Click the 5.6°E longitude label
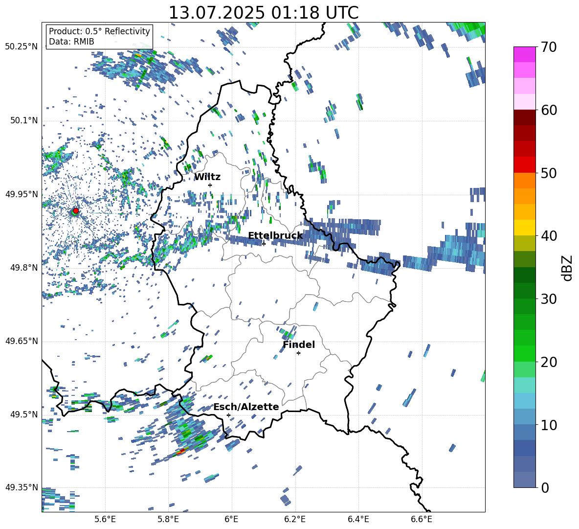 click(x=105, y=519)
